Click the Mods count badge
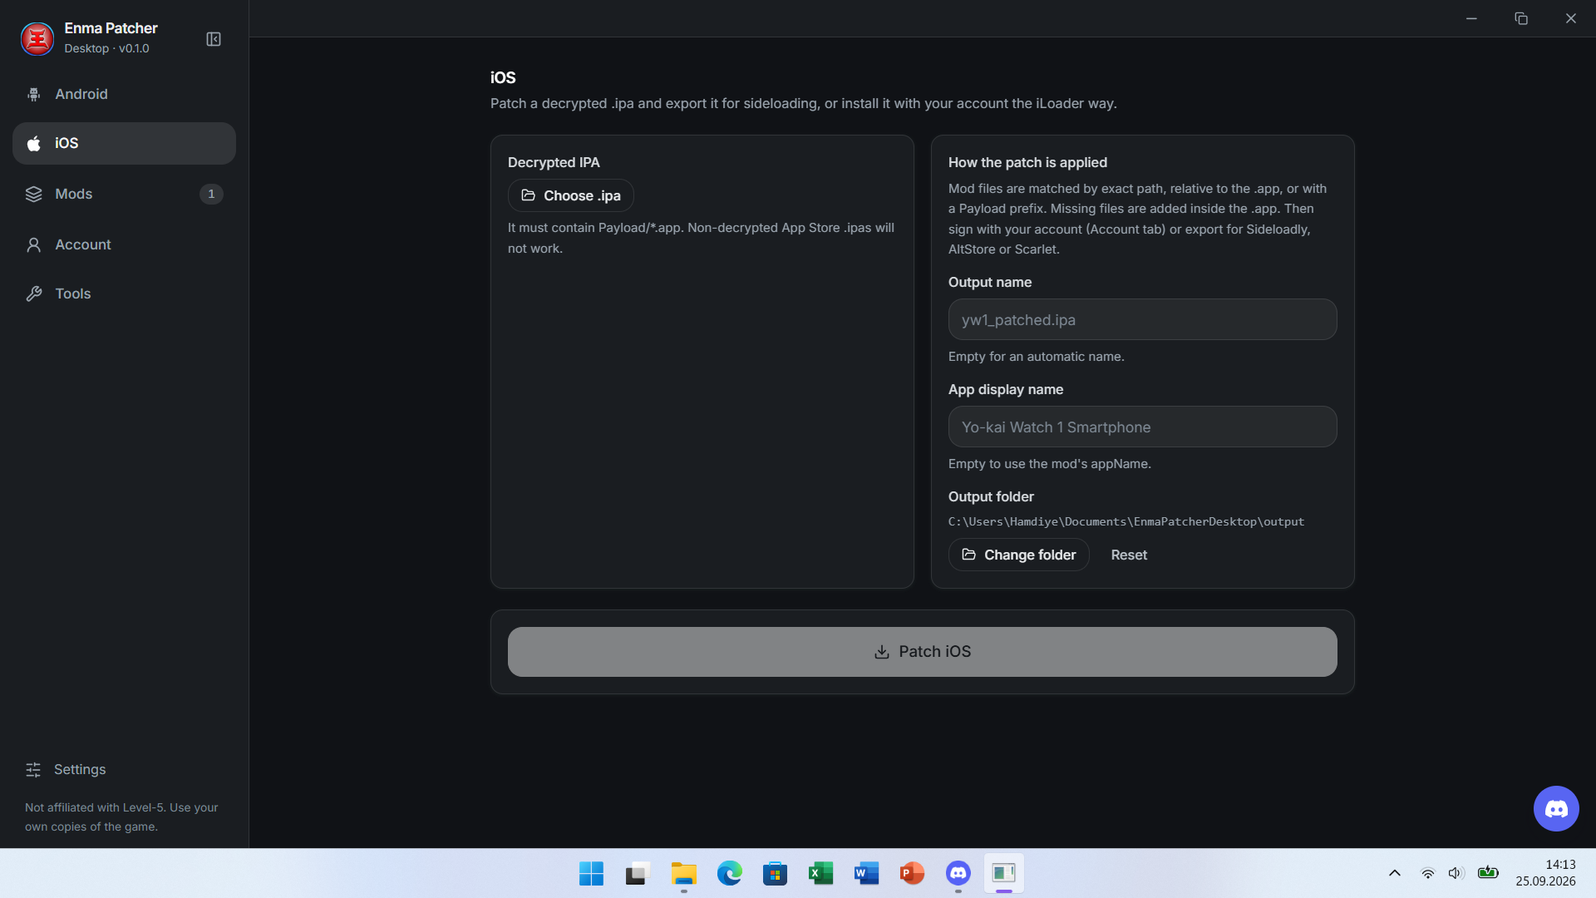 tap(211, 194)
